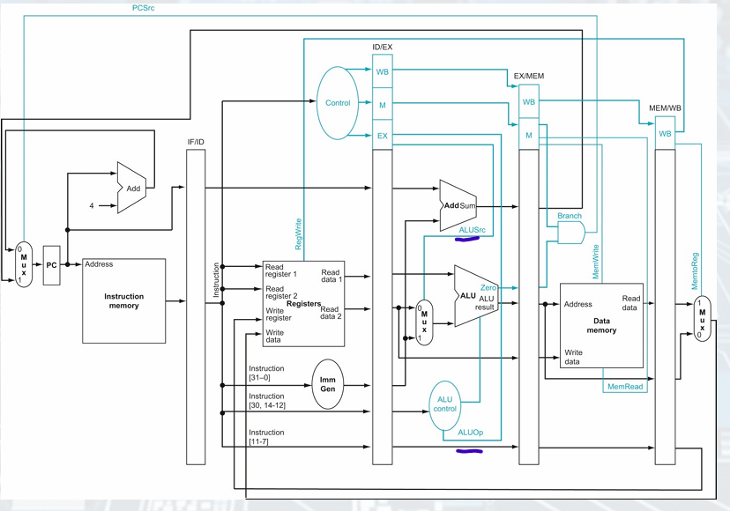
Task: Click the MemRead signal label
Action: 625,387
